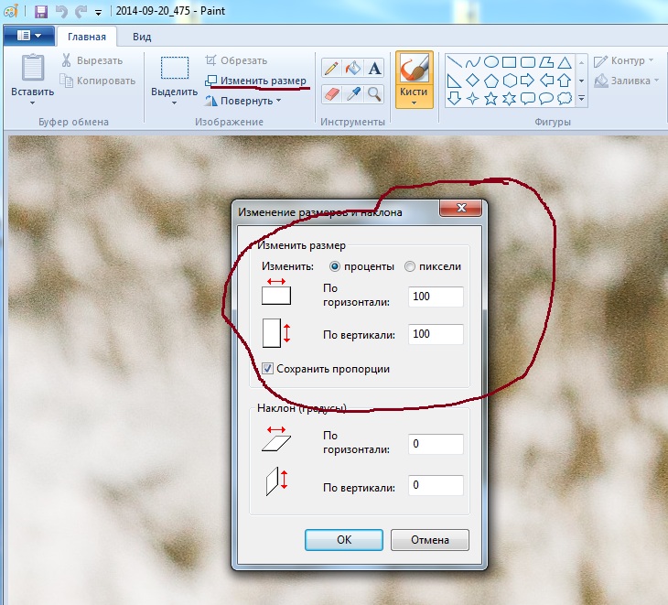Image resolution: width=668 pixels, height=605 pixels.
Task: Expand the Выделить dropdown arrow
Action: click(x=174, y=103)
